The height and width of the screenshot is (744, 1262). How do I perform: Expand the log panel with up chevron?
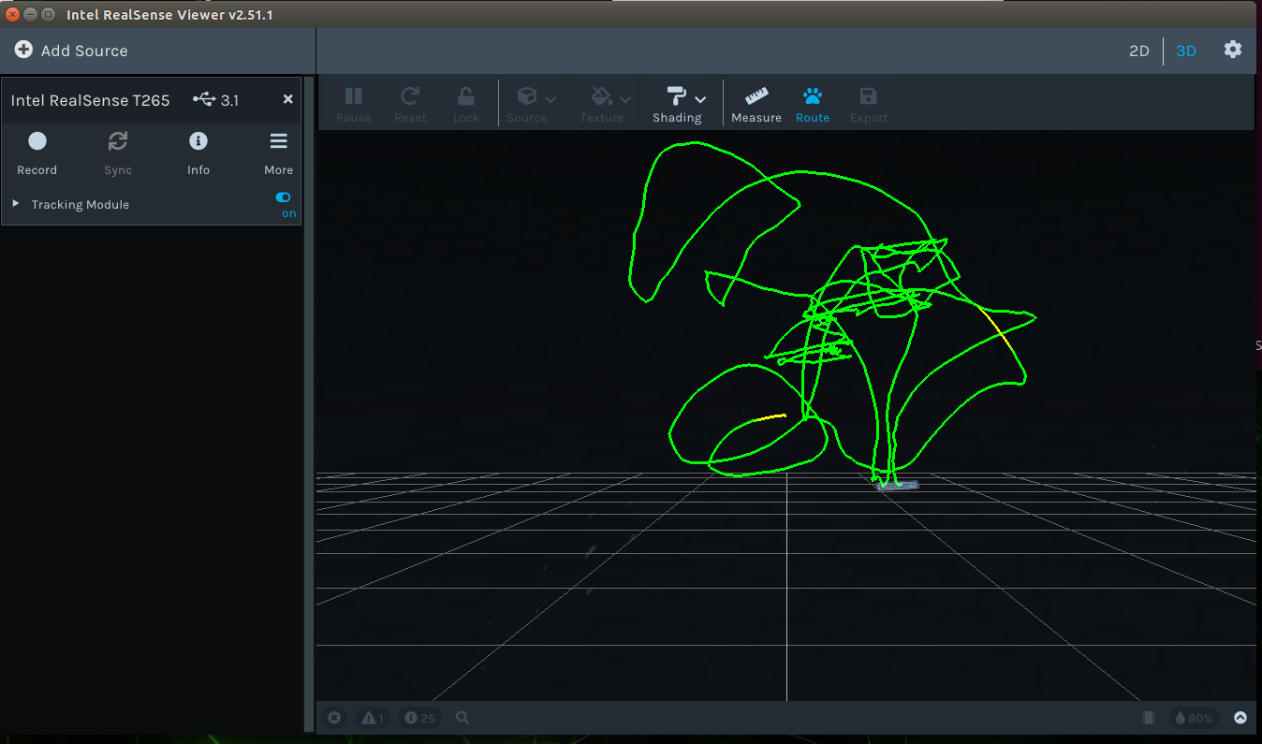coord(1240,718)
